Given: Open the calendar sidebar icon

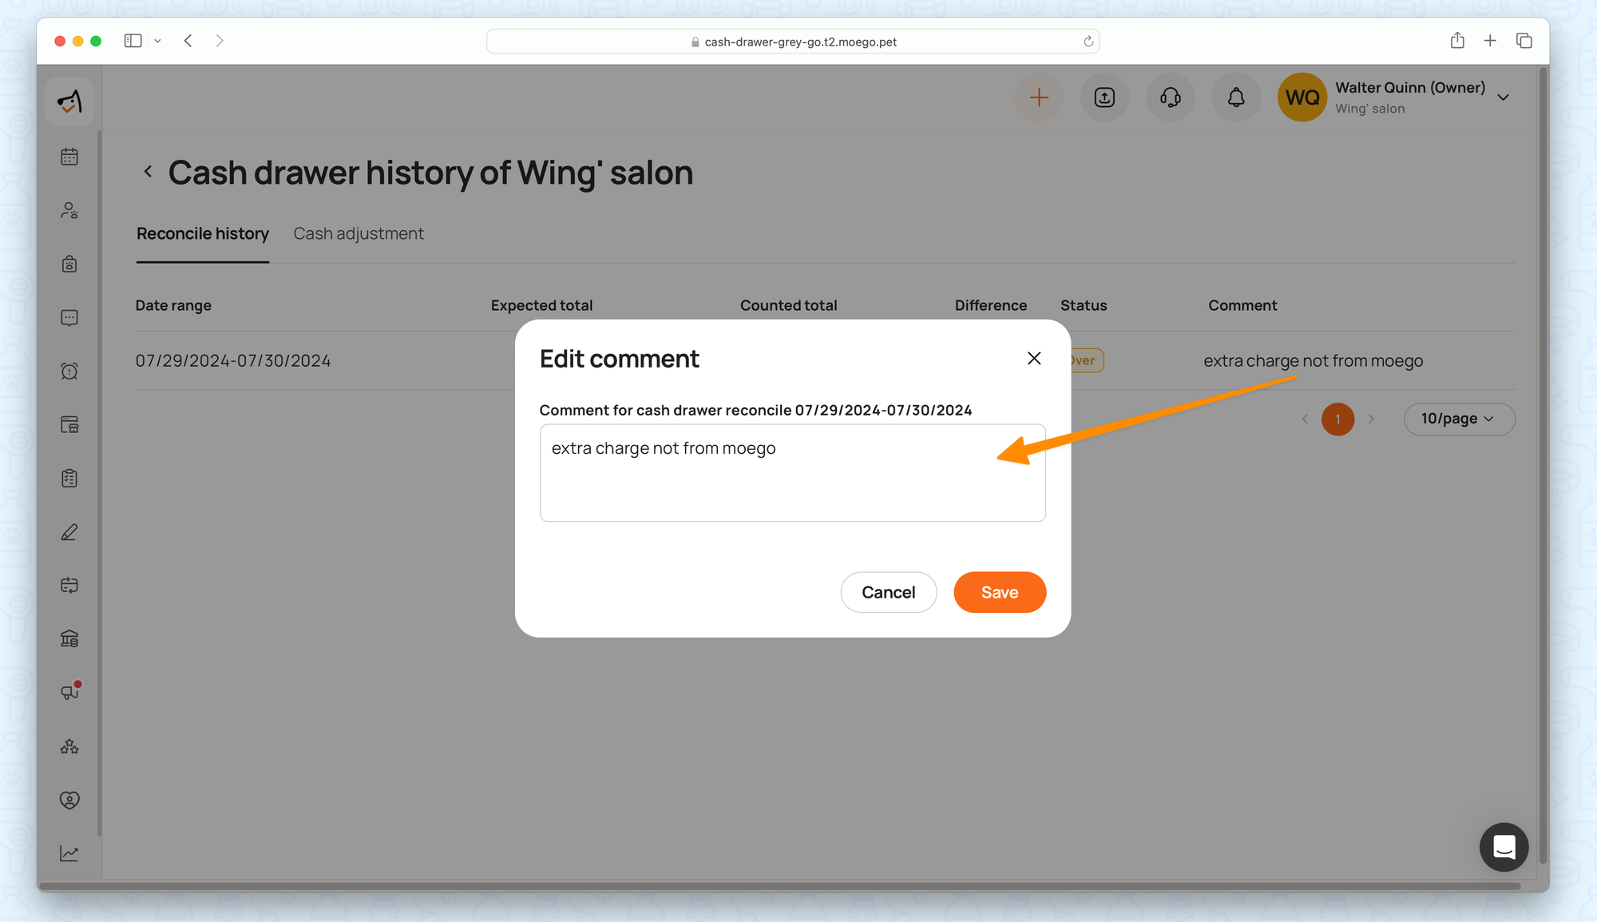Looking at the screenshot, I should [69, 157].
